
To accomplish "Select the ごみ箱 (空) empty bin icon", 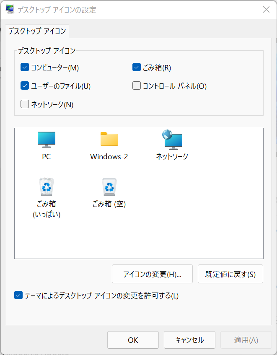I will (x=109, y=187).
